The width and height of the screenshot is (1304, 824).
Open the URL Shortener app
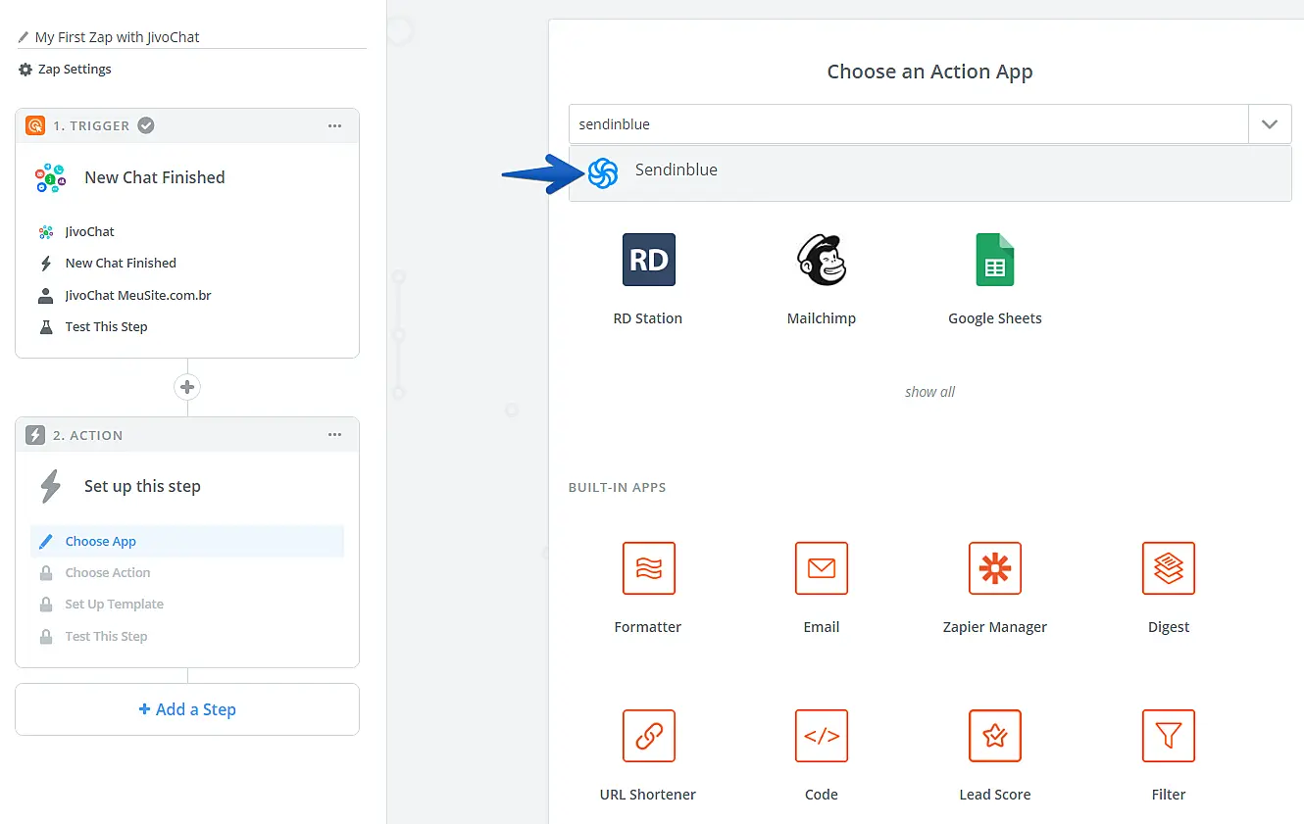pyautogui.click(x=648, y=736)
